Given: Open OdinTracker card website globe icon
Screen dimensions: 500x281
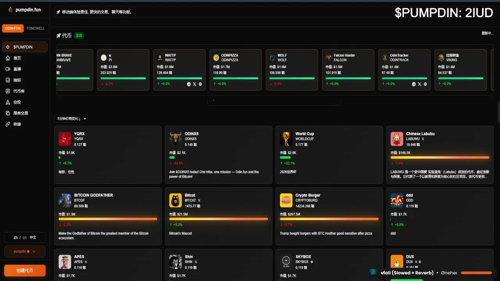Looking at the screenshot, I should tap(425, 84).
